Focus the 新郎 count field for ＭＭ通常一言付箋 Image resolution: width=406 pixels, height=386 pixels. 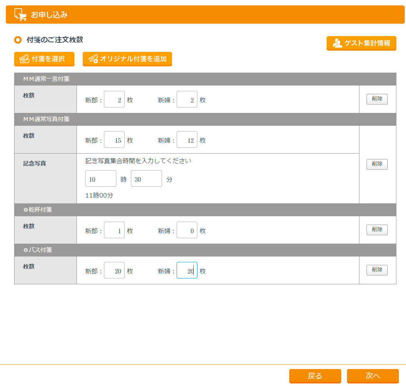tap(114, 100)
